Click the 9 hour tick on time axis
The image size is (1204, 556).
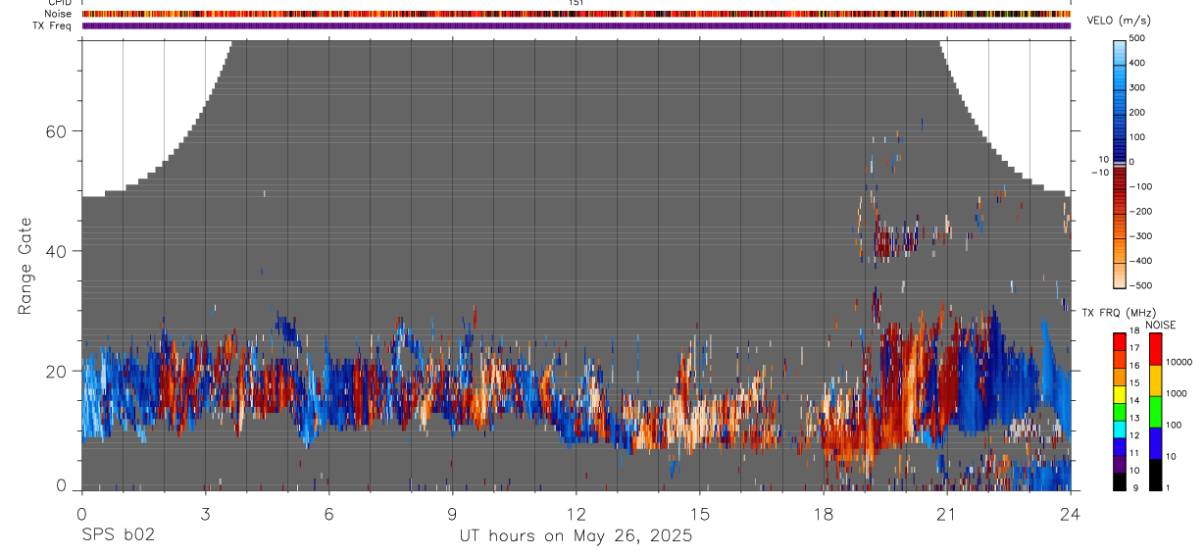(452, 514)
